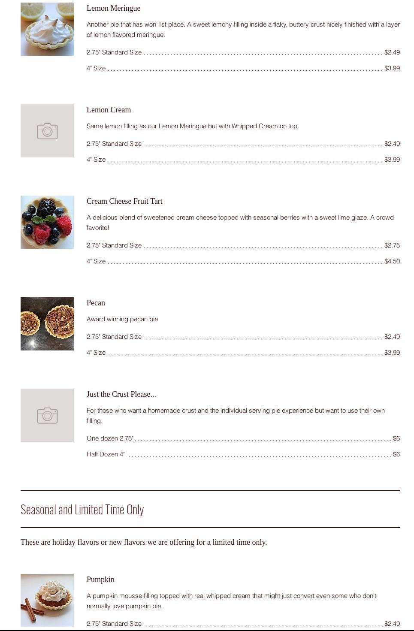Open the Pumpkin pie thumbnail

click(47, 601)
